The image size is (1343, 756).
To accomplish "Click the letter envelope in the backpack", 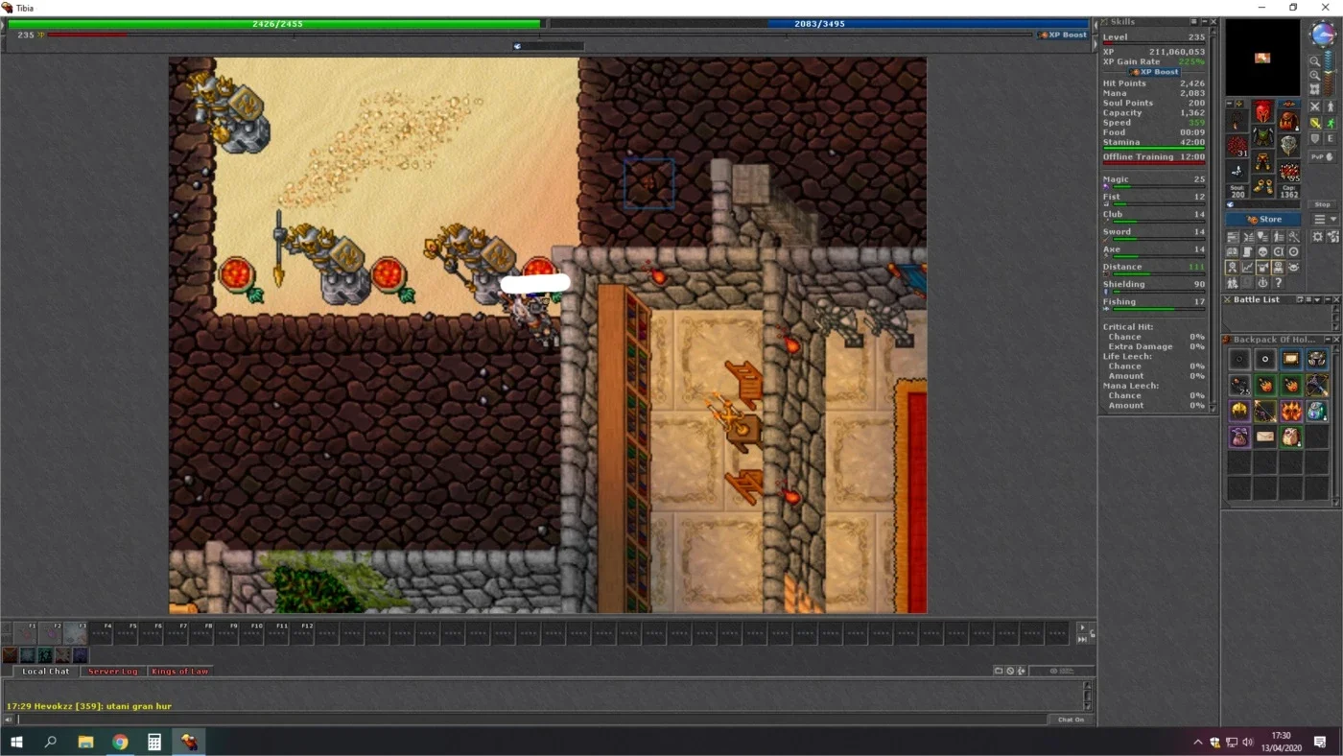I will click(1265, 437).
